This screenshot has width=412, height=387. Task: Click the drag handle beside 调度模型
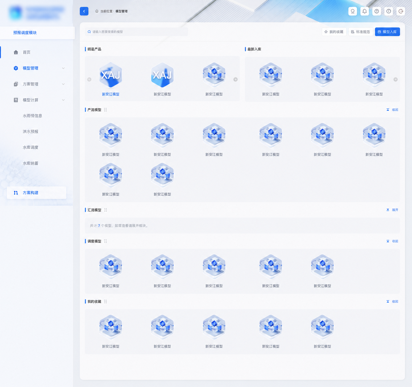105,241
